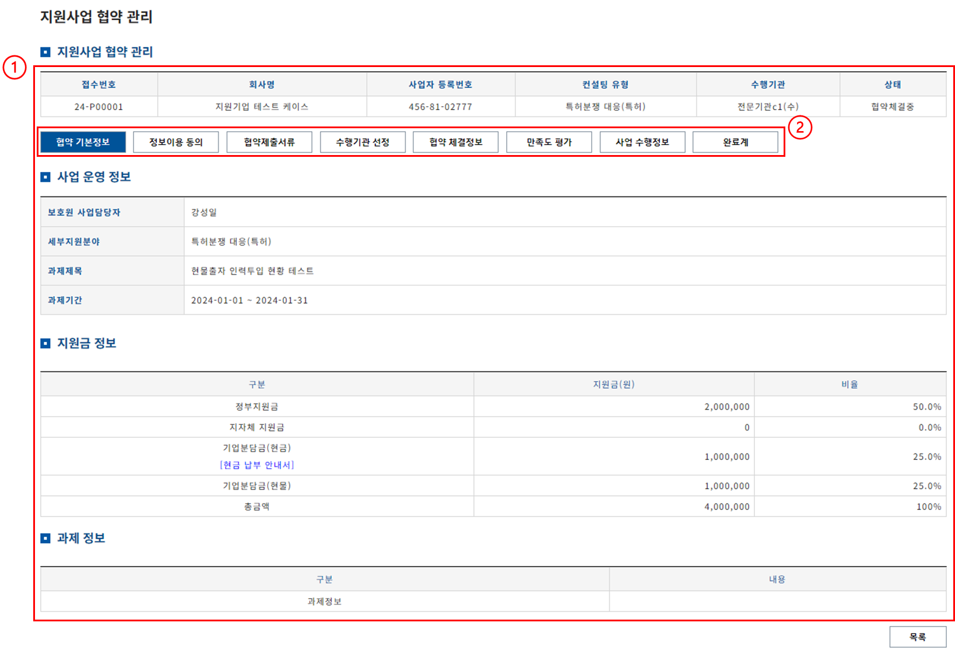Select the 협약제출서류 tab
The height and width of the screenshot is (654, 955).
[x=269, y=142]
